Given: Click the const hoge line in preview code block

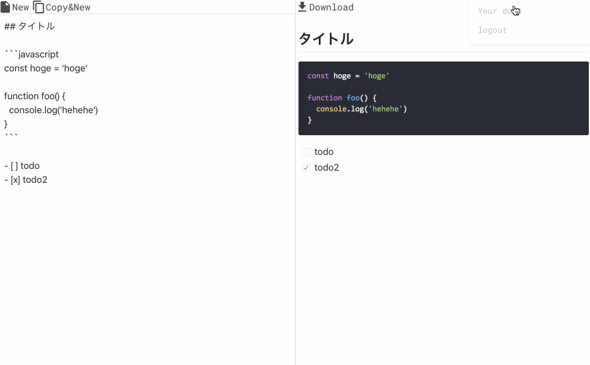Looking at the screenshot, I should 348,75.
